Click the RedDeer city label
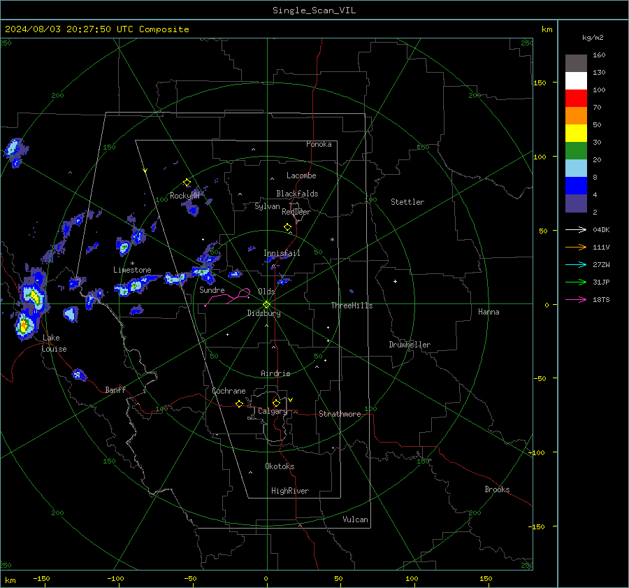 coord(296,212)
